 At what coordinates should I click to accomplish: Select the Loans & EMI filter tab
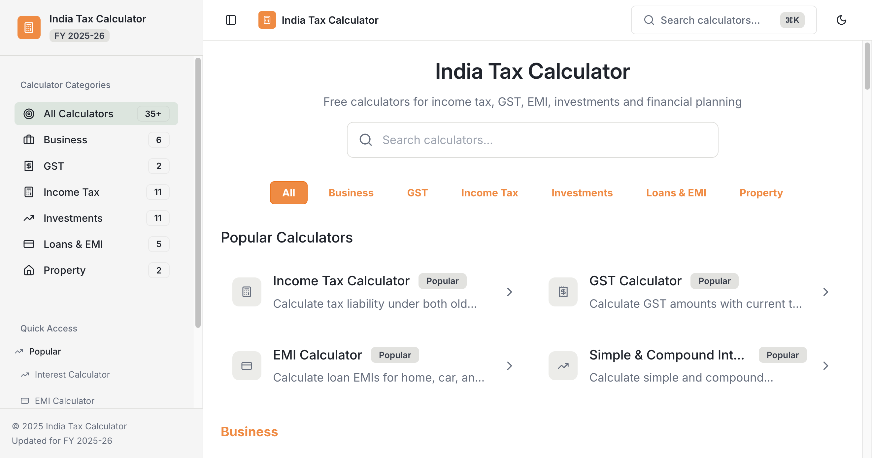point(676,193)
